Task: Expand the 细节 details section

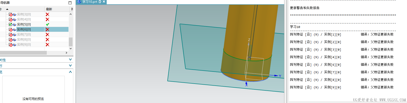Action: [70, 66]
